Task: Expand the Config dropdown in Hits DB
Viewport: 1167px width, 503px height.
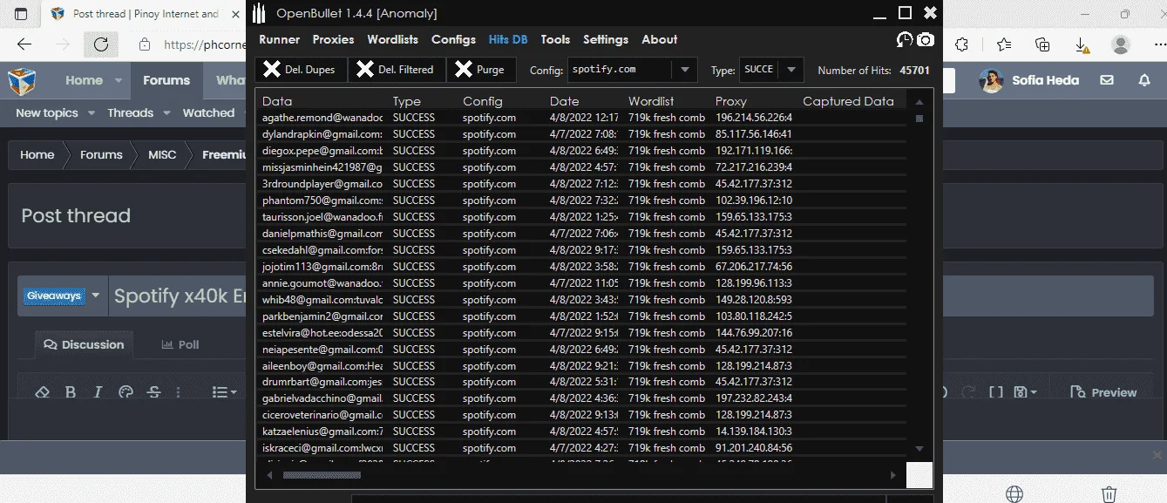Action: pos(685,70)
